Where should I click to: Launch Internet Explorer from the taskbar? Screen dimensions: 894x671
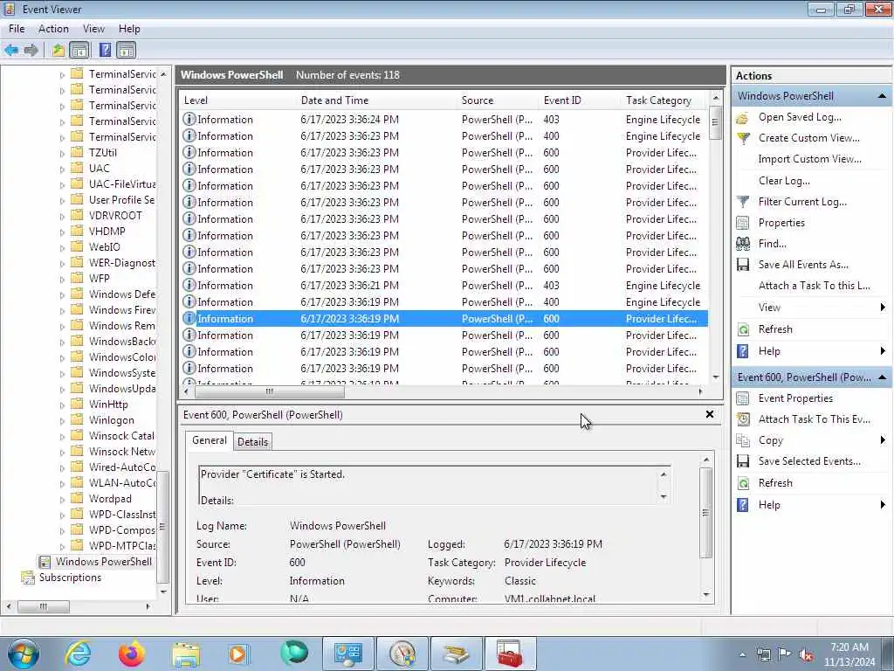point(78,654)
